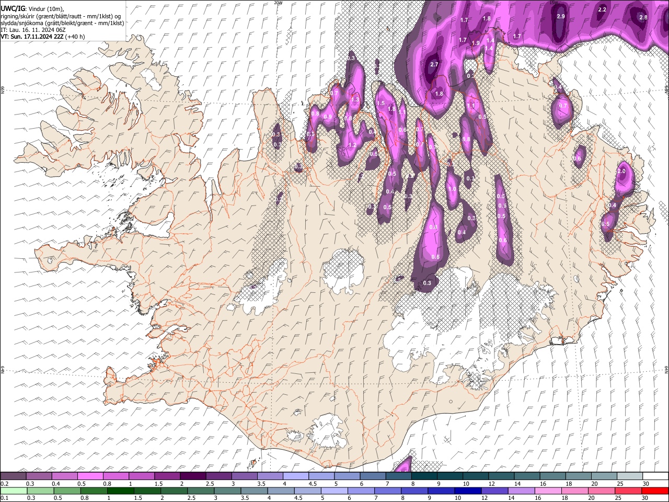Select the dark teal snow-scale swatch at 8
The width and height of the screenshot is (669, 502).
424,476
